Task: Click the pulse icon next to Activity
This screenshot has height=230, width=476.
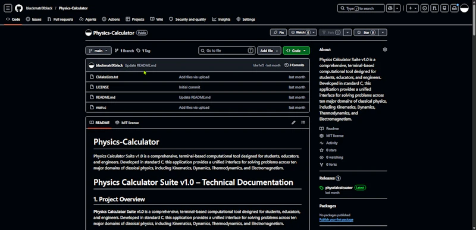Action: (321, 143)
